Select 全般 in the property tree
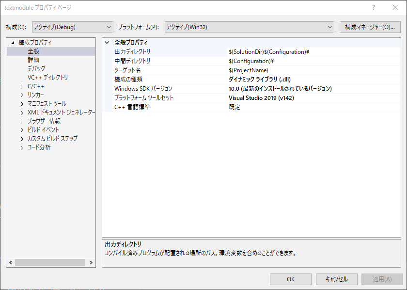The height and width of the screenshot is (290, 407). click(x=33, y=51)
